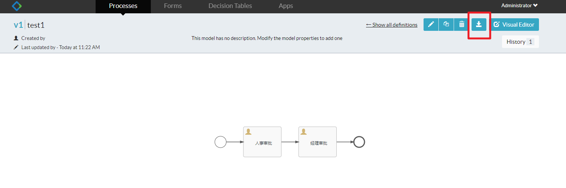566x188 pixels.
Task: Open the Visual Editor
Action: (x=514, y=24)
